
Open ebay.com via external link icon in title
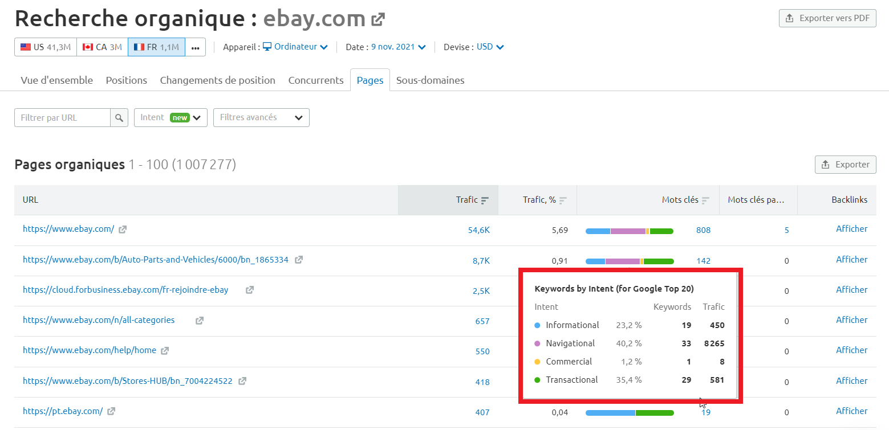(377, 19)
